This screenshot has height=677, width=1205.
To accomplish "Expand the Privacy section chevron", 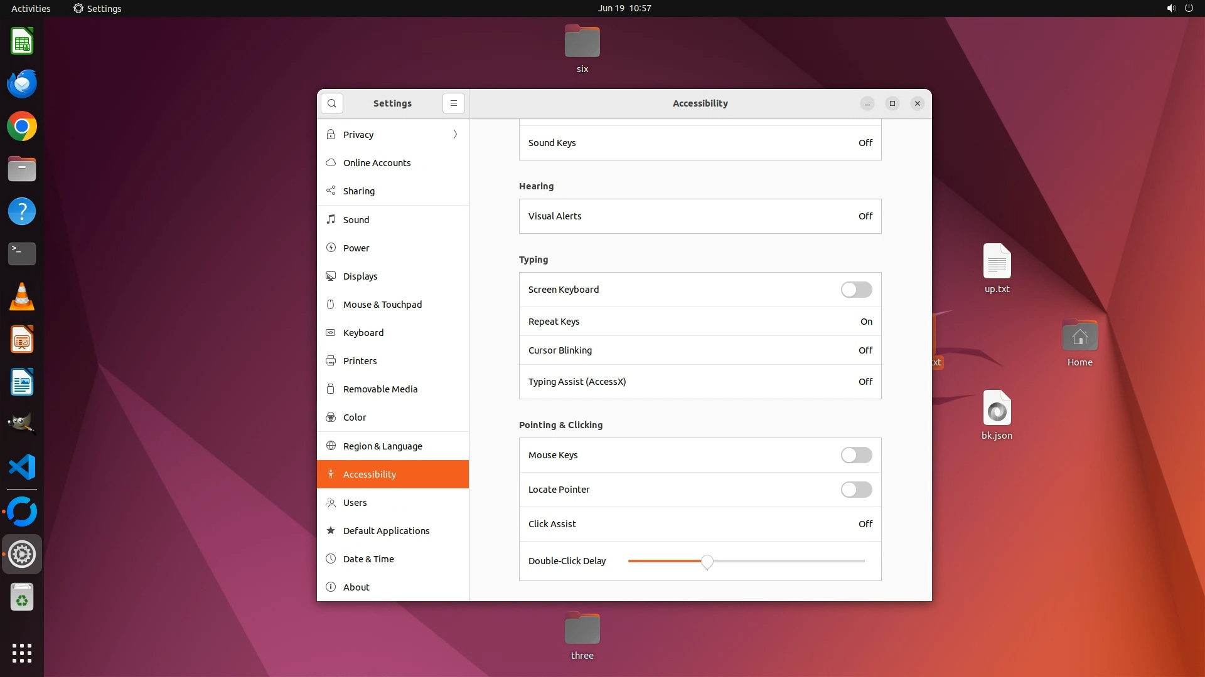I will tap(455, 135).
